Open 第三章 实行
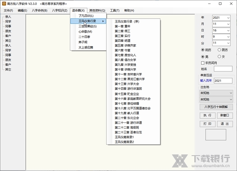237x171 pixels. click(134, 36)
